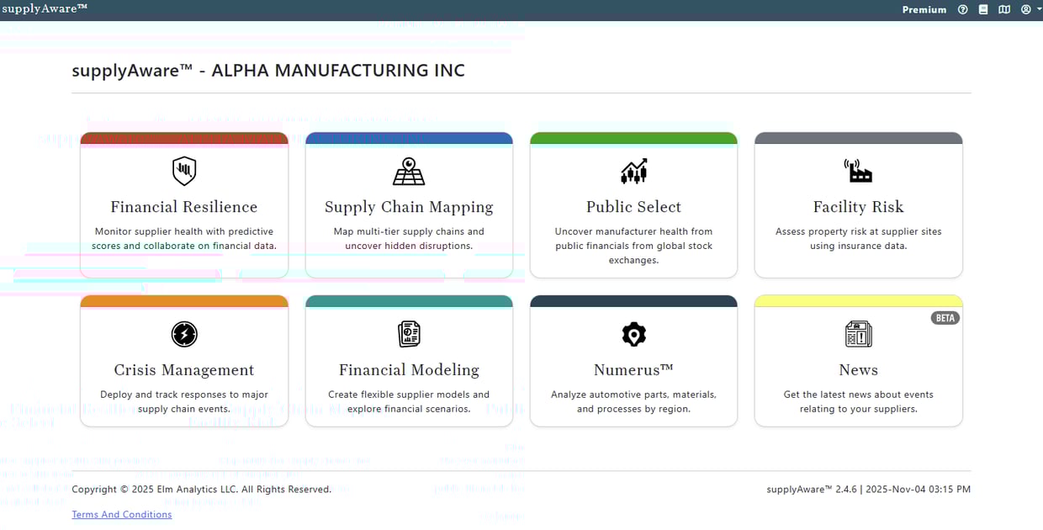The image size is (1043, 530).
Task: Click the Financial Modeling document icon
Action: 409,334
